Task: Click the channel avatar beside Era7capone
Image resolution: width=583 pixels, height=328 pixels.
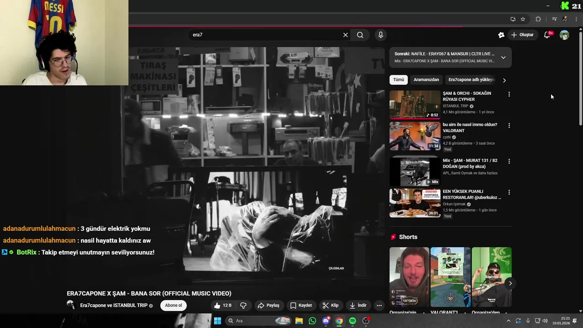Action: (71, 305)
